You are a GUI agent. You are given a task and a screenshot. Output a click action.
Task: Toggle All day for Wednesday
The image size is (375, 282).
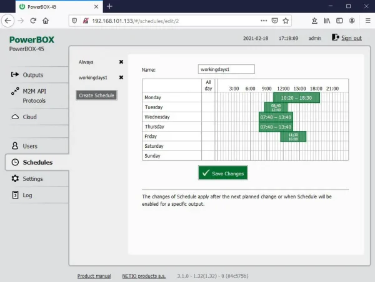point(208,117)
